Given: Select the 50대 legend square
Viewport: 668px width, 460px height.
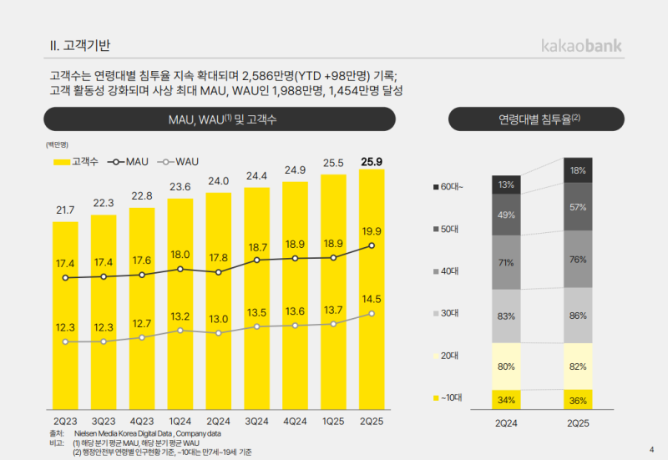Looking at the screenshot, I should (436, 228).
